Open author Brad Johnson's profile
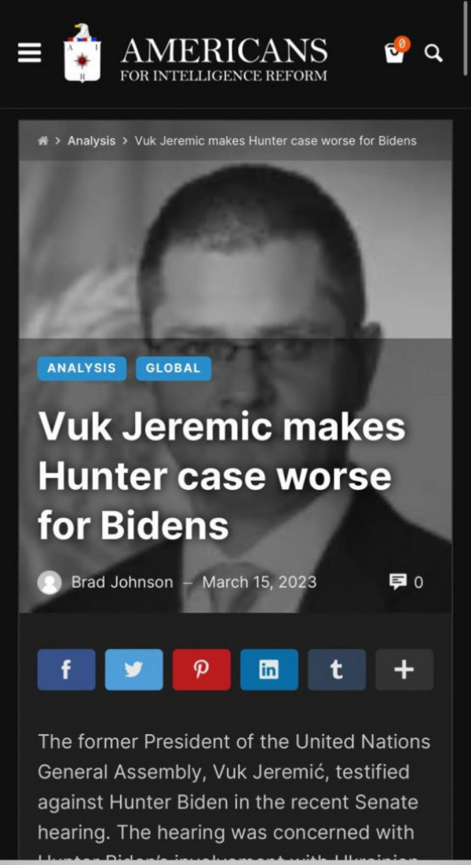Screen dimensions: 471x865 tap(122, 582)
